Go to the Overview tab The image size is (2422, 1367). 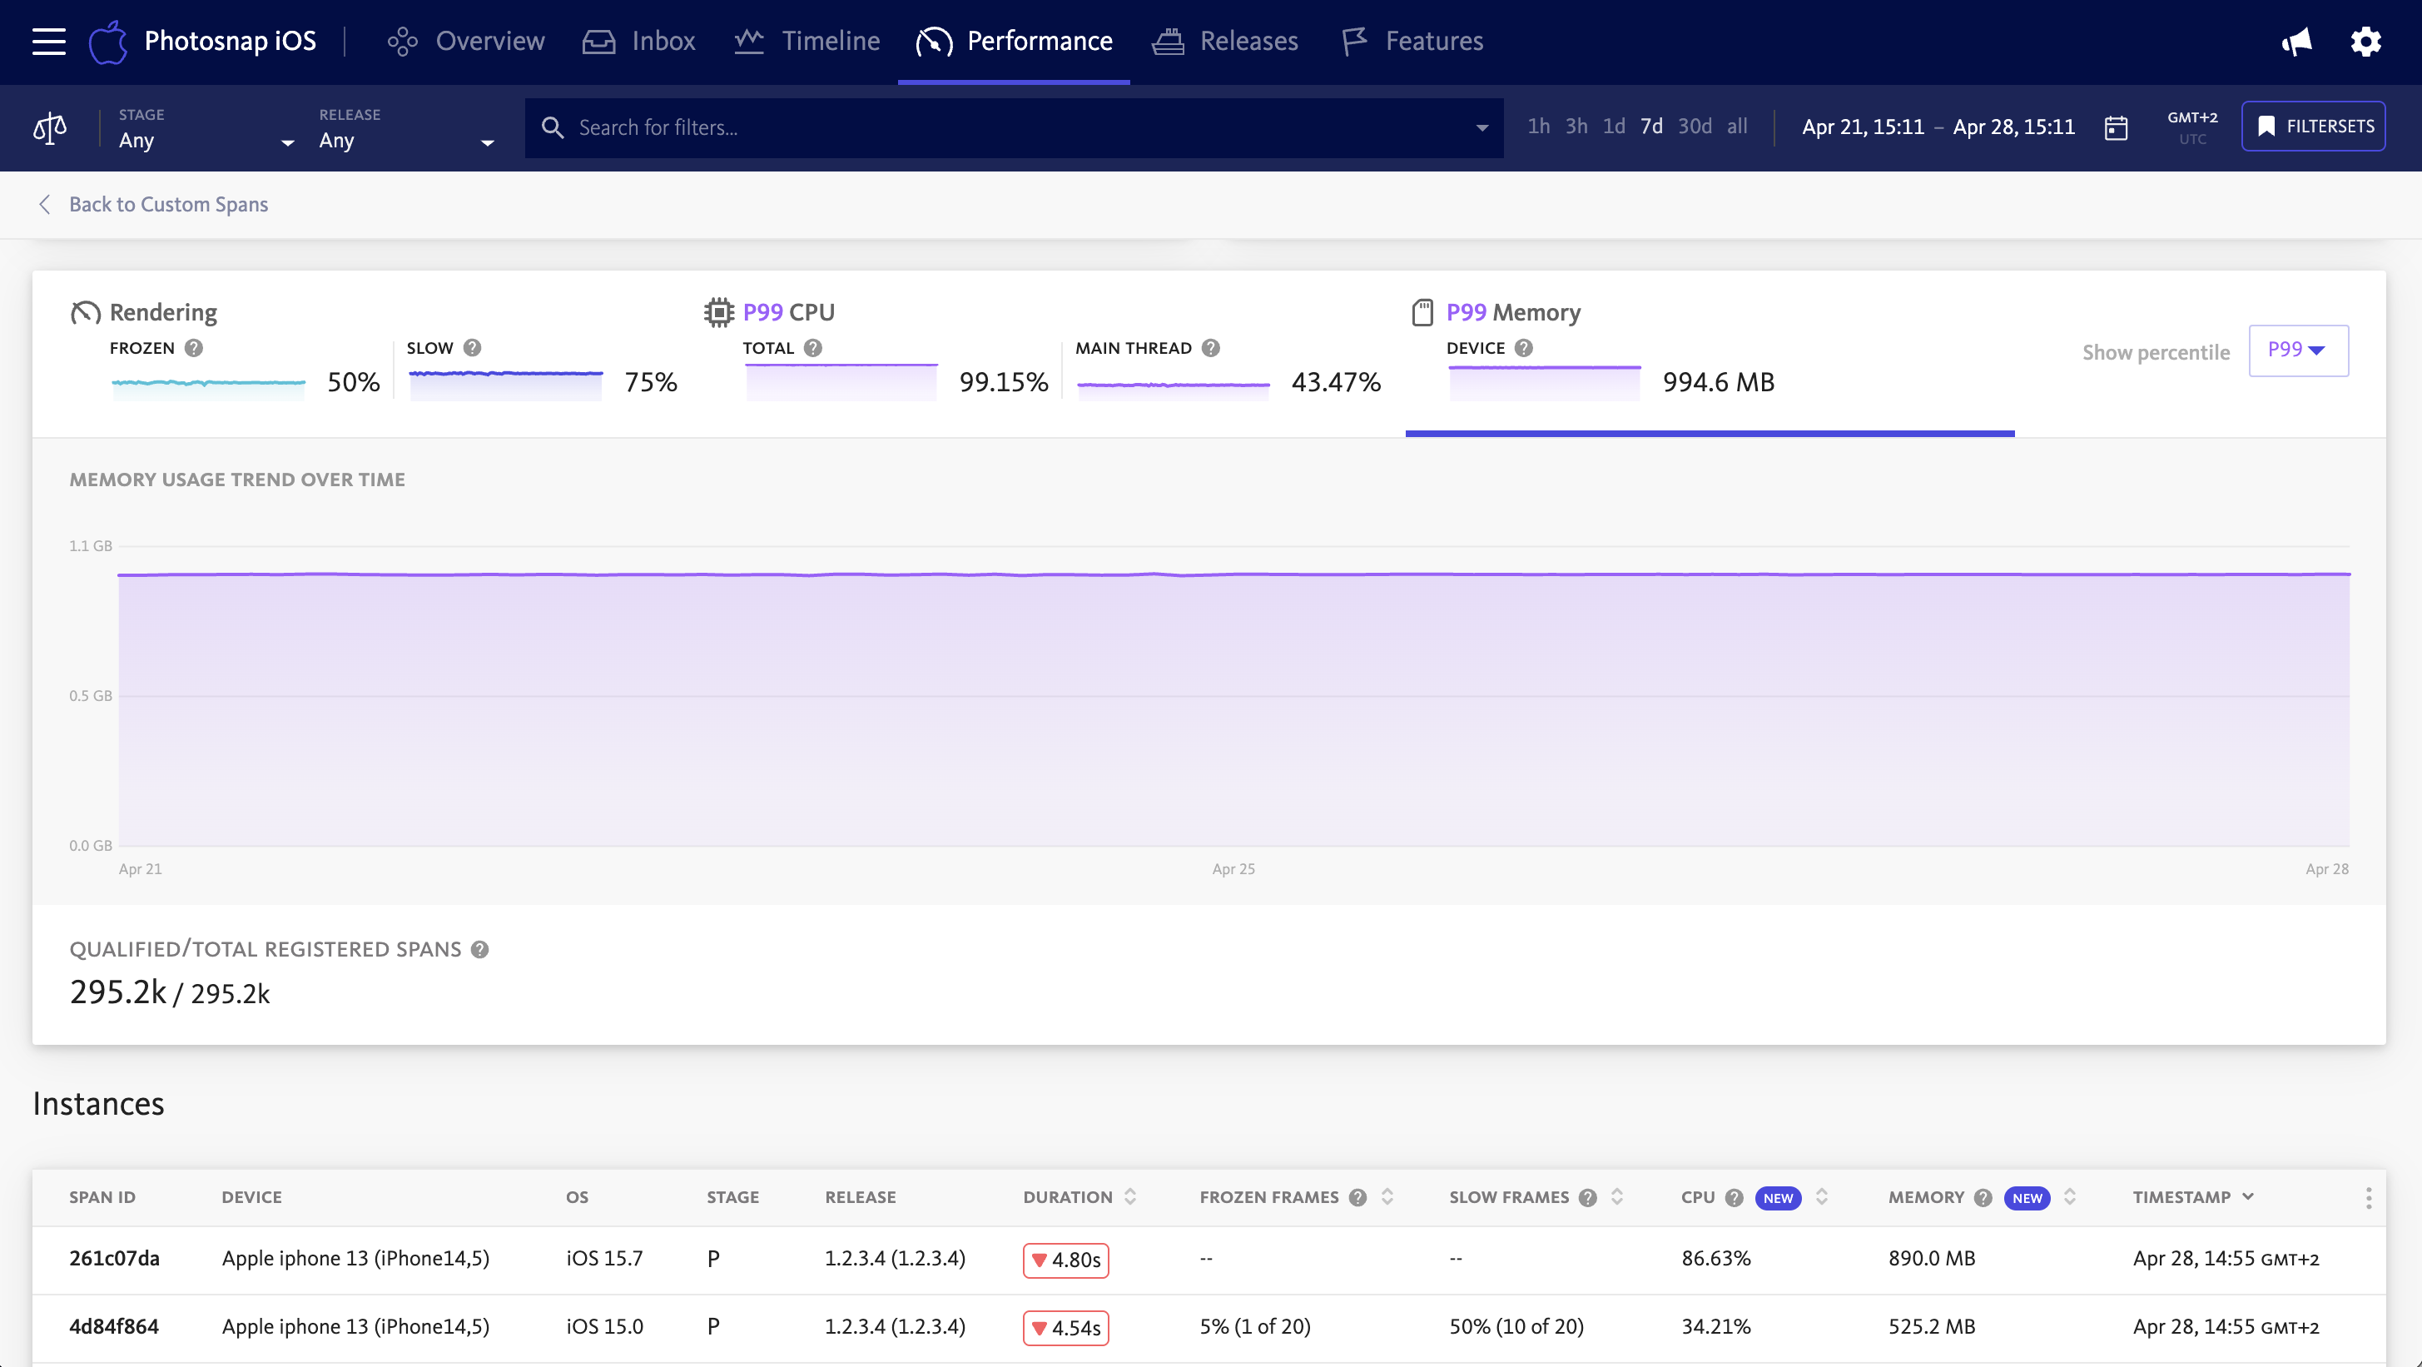click(x=465, y=42)
